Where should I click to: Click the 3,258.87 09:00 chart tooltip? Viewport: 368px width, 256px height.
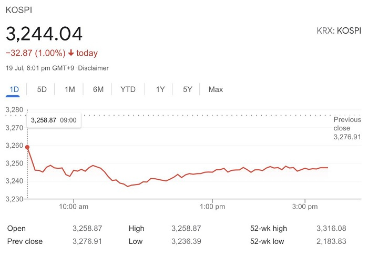tap(54, 120)
